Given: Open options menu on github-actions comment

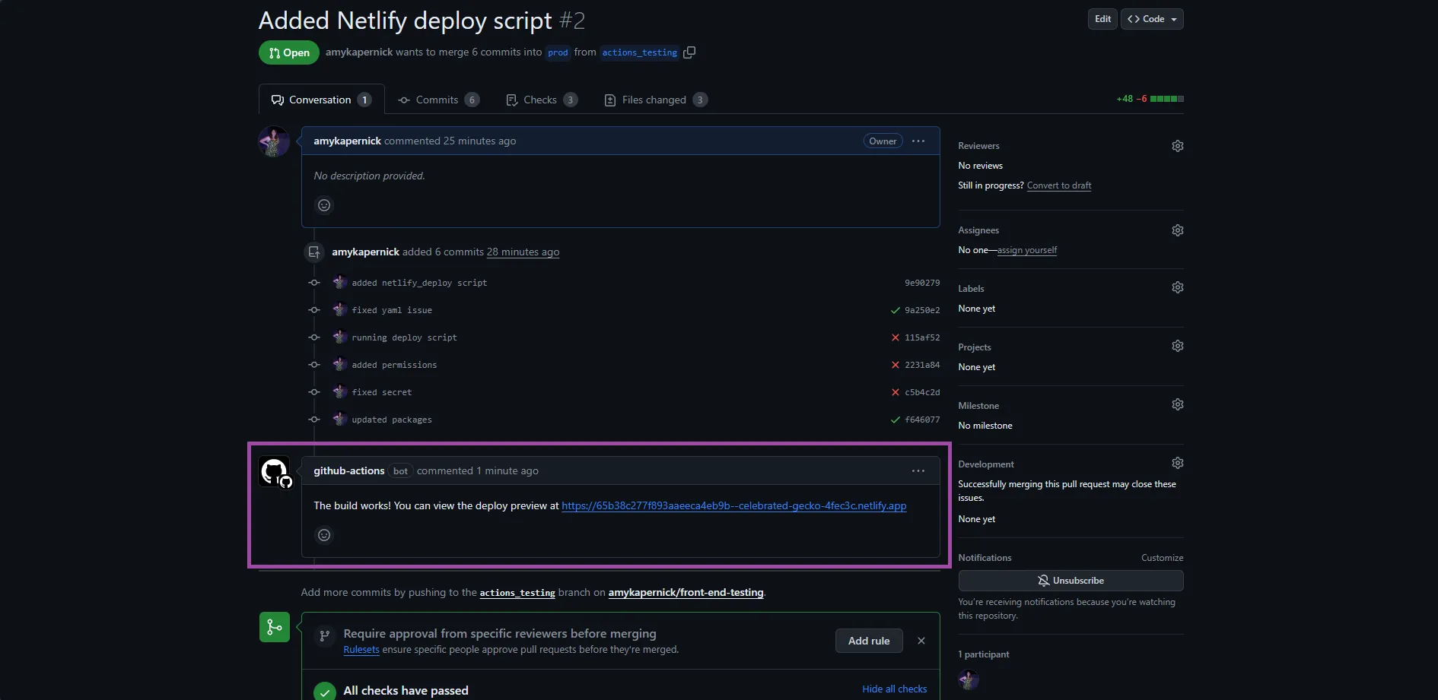Looking at the screenshot, I should [x=918, y=471].
